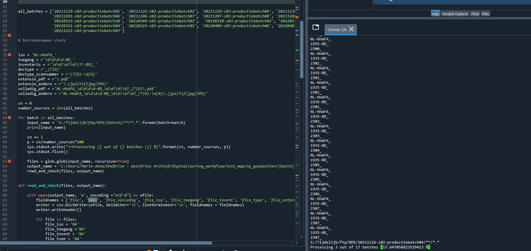531x251 pixels.
Task: Click the 'doctype_scannummer' assignment line
Action: [58, 74]
